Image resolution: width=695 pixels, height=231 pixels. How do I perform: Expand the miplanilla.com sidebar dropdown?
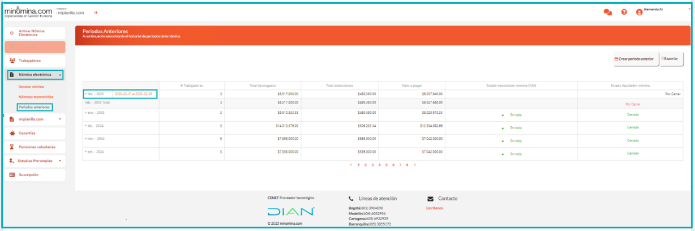point(60,119)
